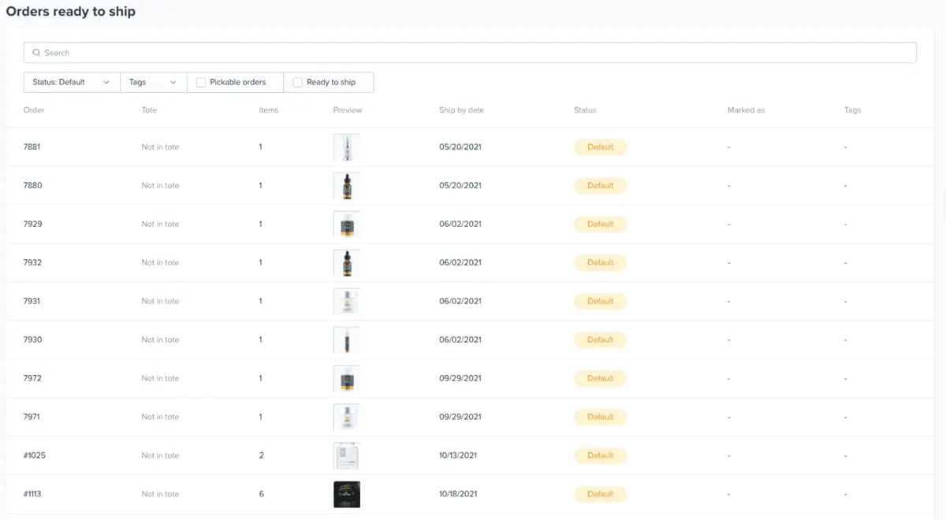Open order 7930
This screenshot has width=946, height=520.
point(32,340)
